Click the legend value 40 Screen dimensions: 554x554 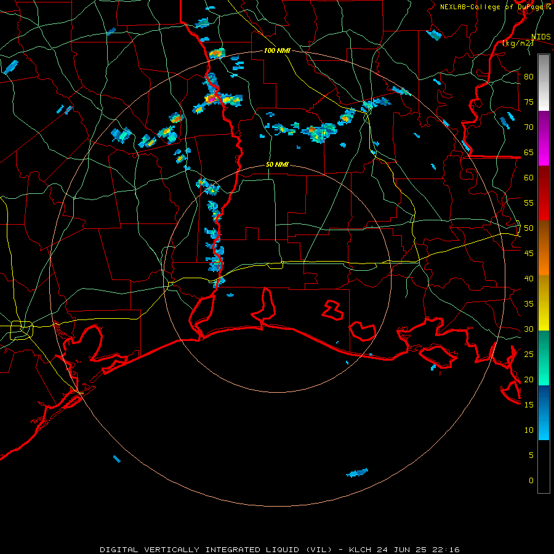pos(529,278)
